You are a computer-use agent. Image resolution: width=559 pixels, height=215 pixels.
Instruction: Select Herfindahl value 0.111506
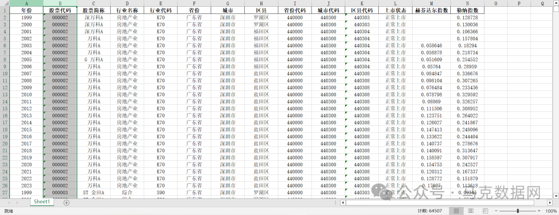point(431,108)
